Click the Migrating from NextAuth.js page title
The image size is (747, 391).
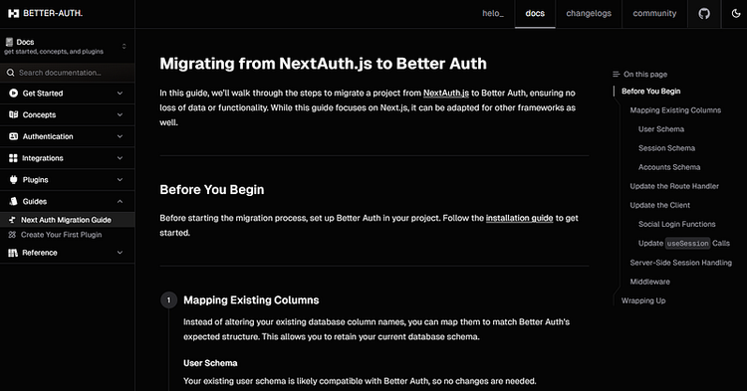(323, 64)
